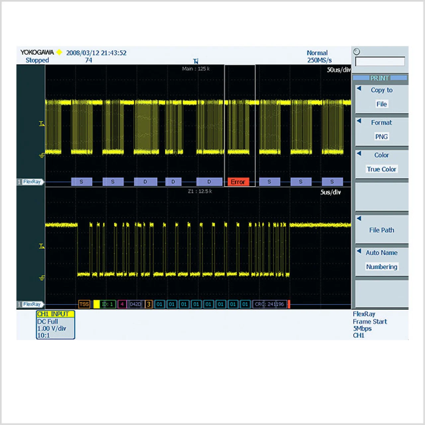Click the empty text field above PRINT
Viewport: 425px width, 425px height.
click(x=380, y=61)
